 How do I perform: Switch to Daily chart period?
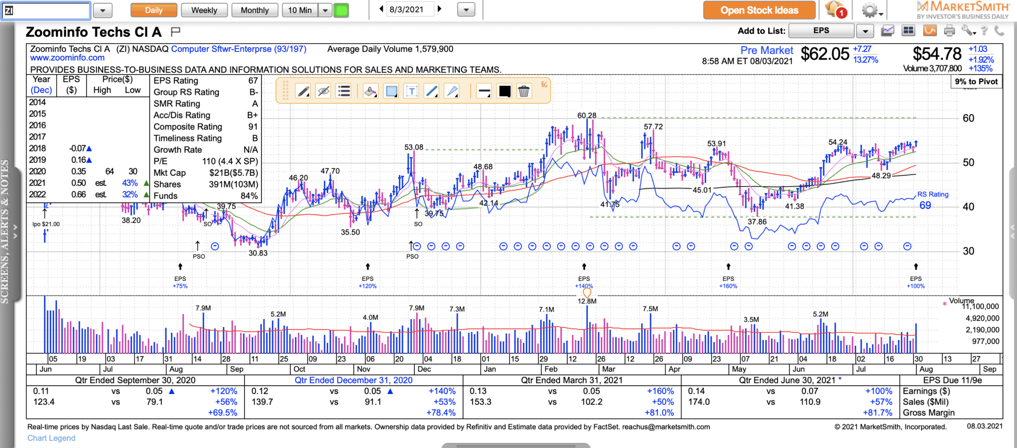[153, 10]
